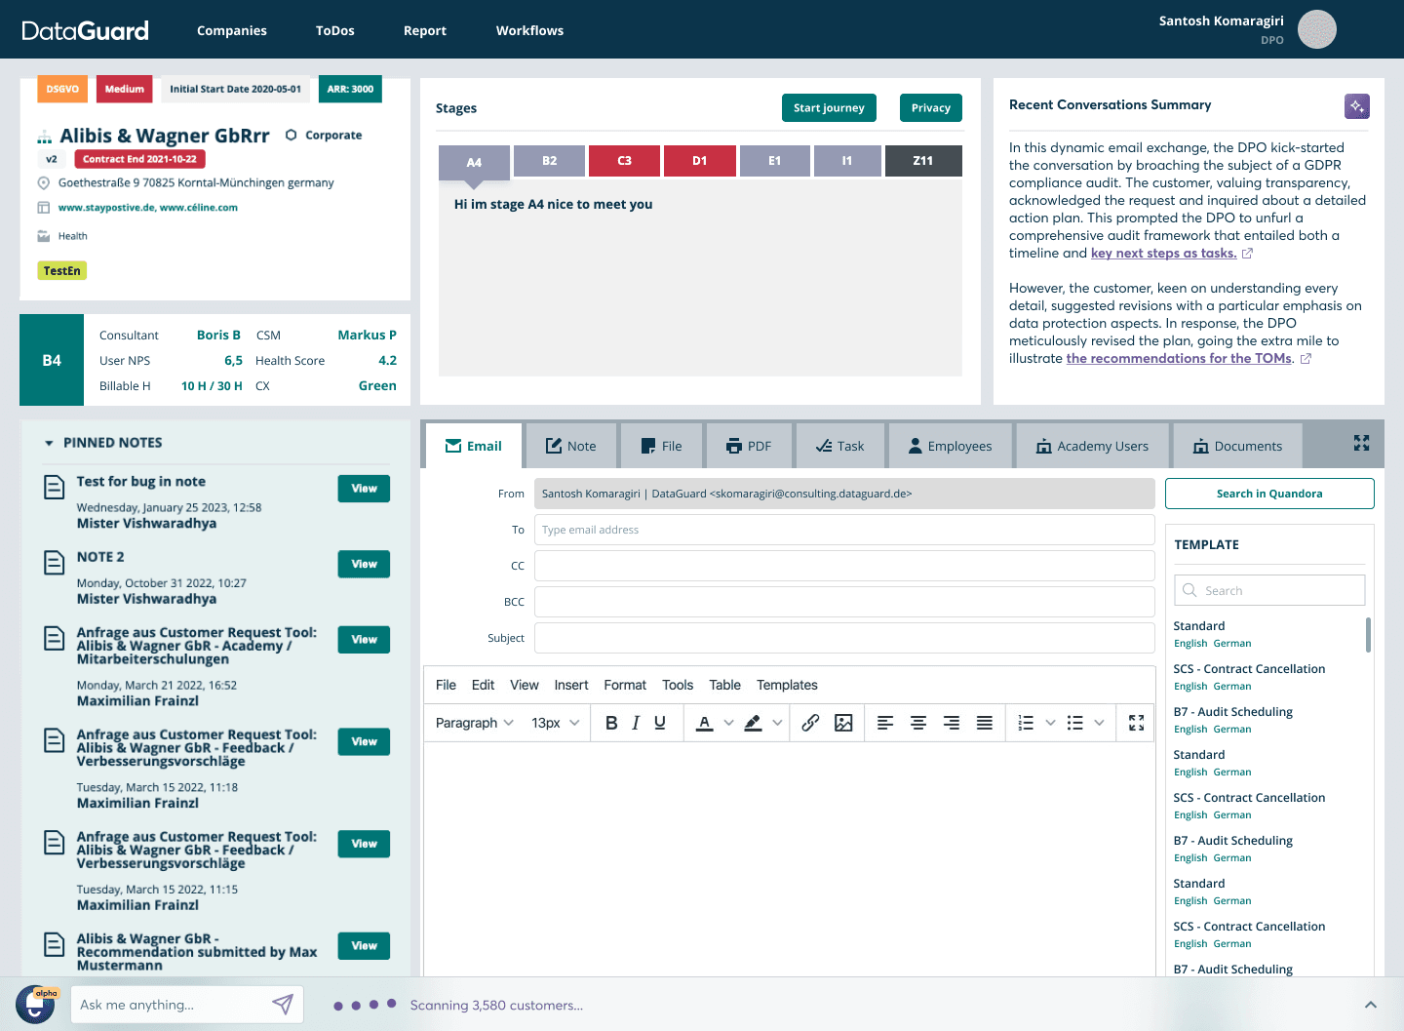Toggle italic formatting
The image size is (1404, 1031).
coord(636,723)
